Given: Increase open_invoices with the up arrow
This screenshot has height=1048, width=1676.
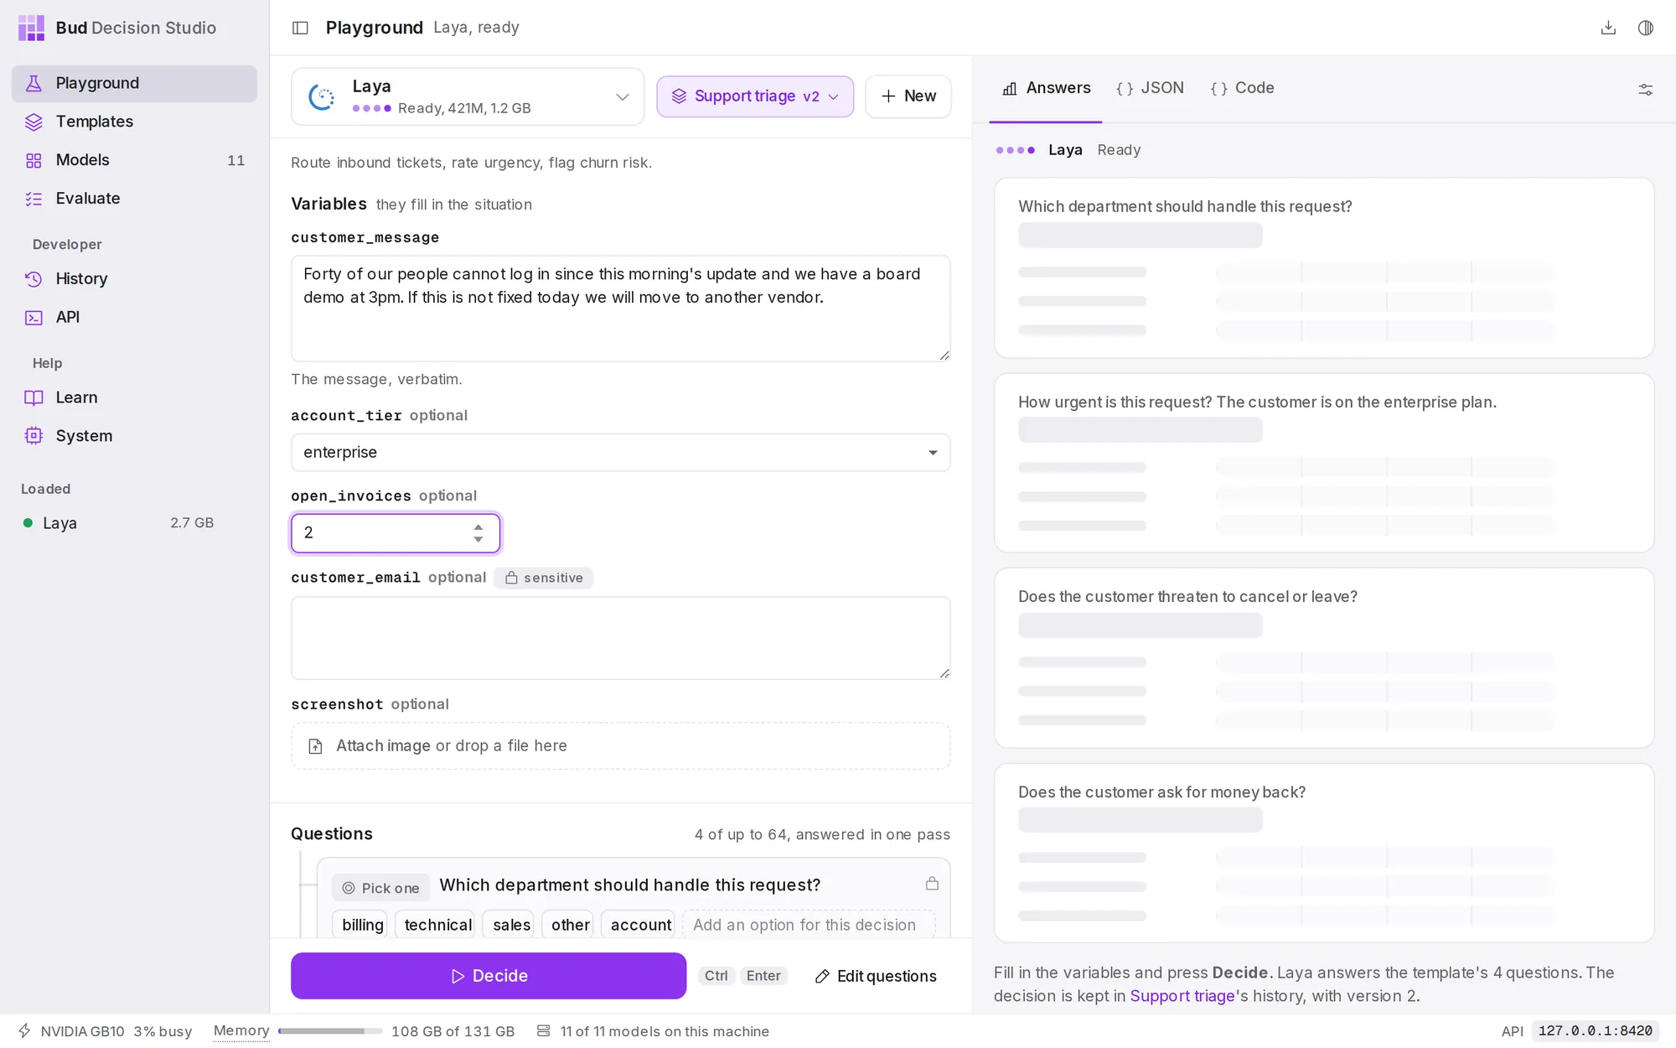Looking at the screenshot, I should point(478,527).
